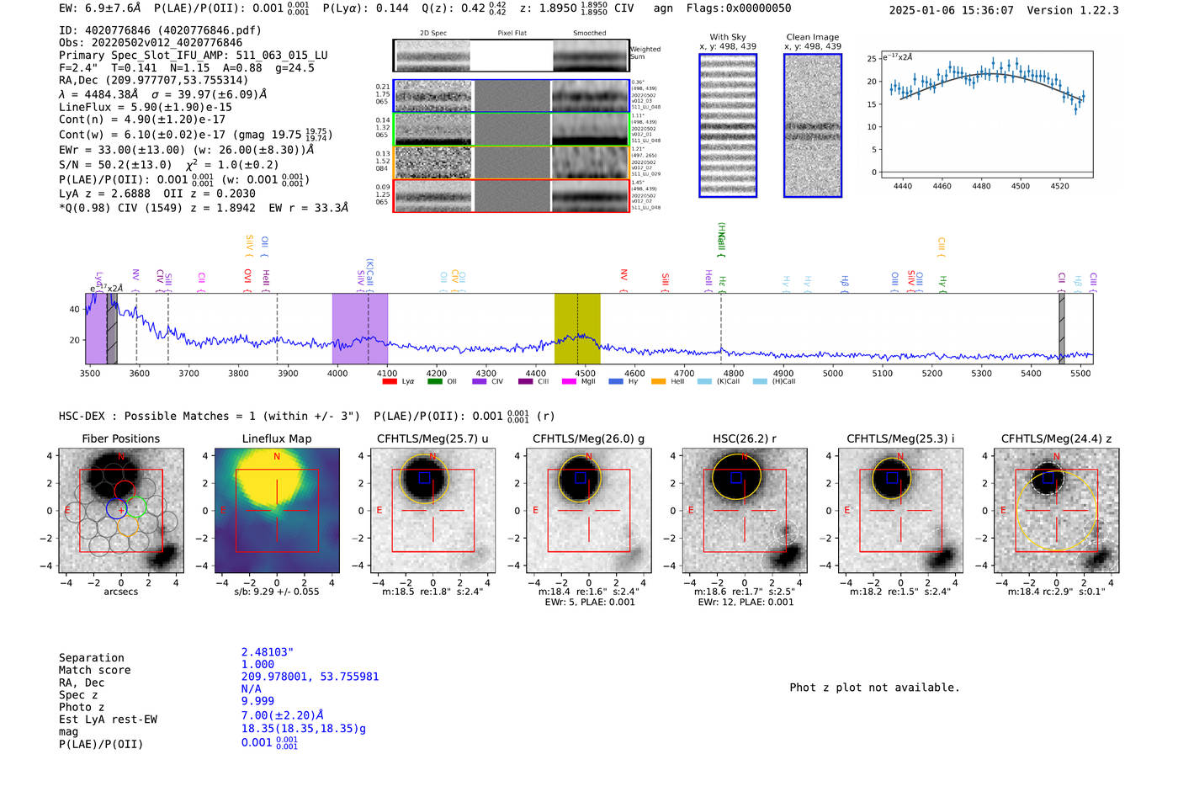The width and height of the screenshot is (1178, 802).
Task: Click the 'Phot z plot not available.' message
Action: point(874,688)
